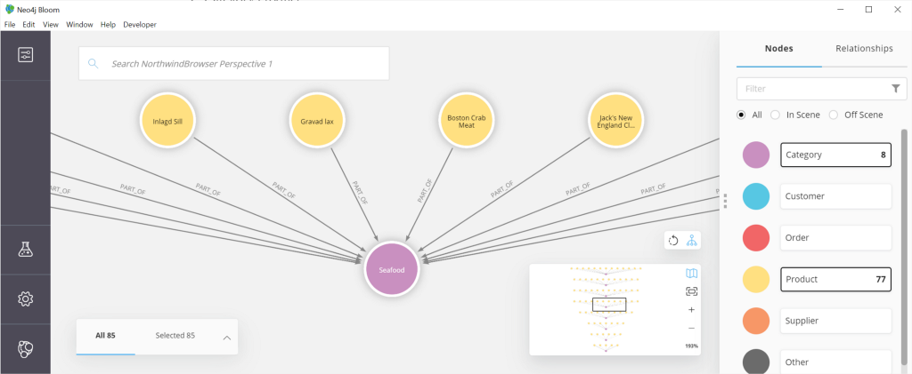This screenshot has width=912, height=374.
Task: Click the yellow Product color swatch
Action: (756, 280)
